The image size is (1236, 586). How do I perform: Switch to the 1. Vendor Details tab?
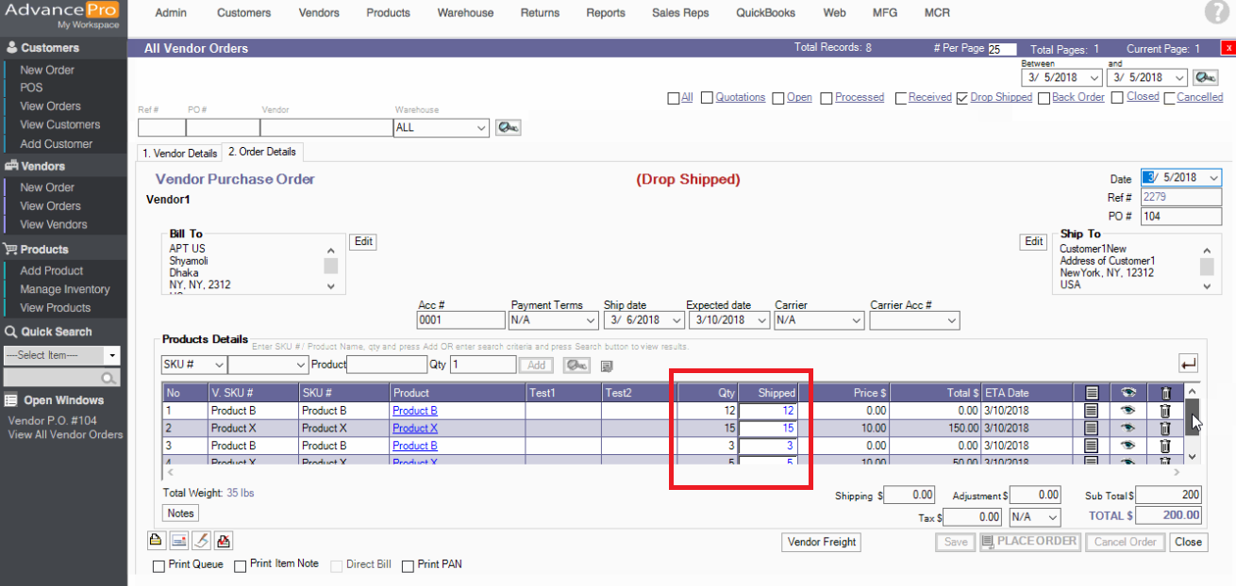[x=179, y=153]
